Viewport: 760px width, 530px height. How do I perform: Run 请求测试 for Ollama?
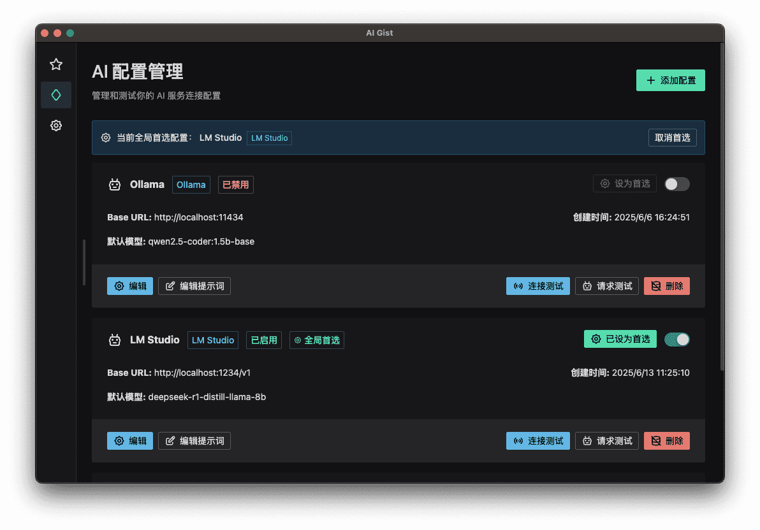click(607, 286)
